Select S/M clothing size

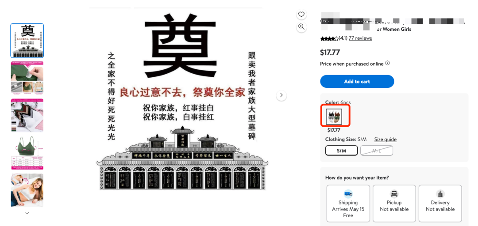pyautogui.click(x=341, y=151)
